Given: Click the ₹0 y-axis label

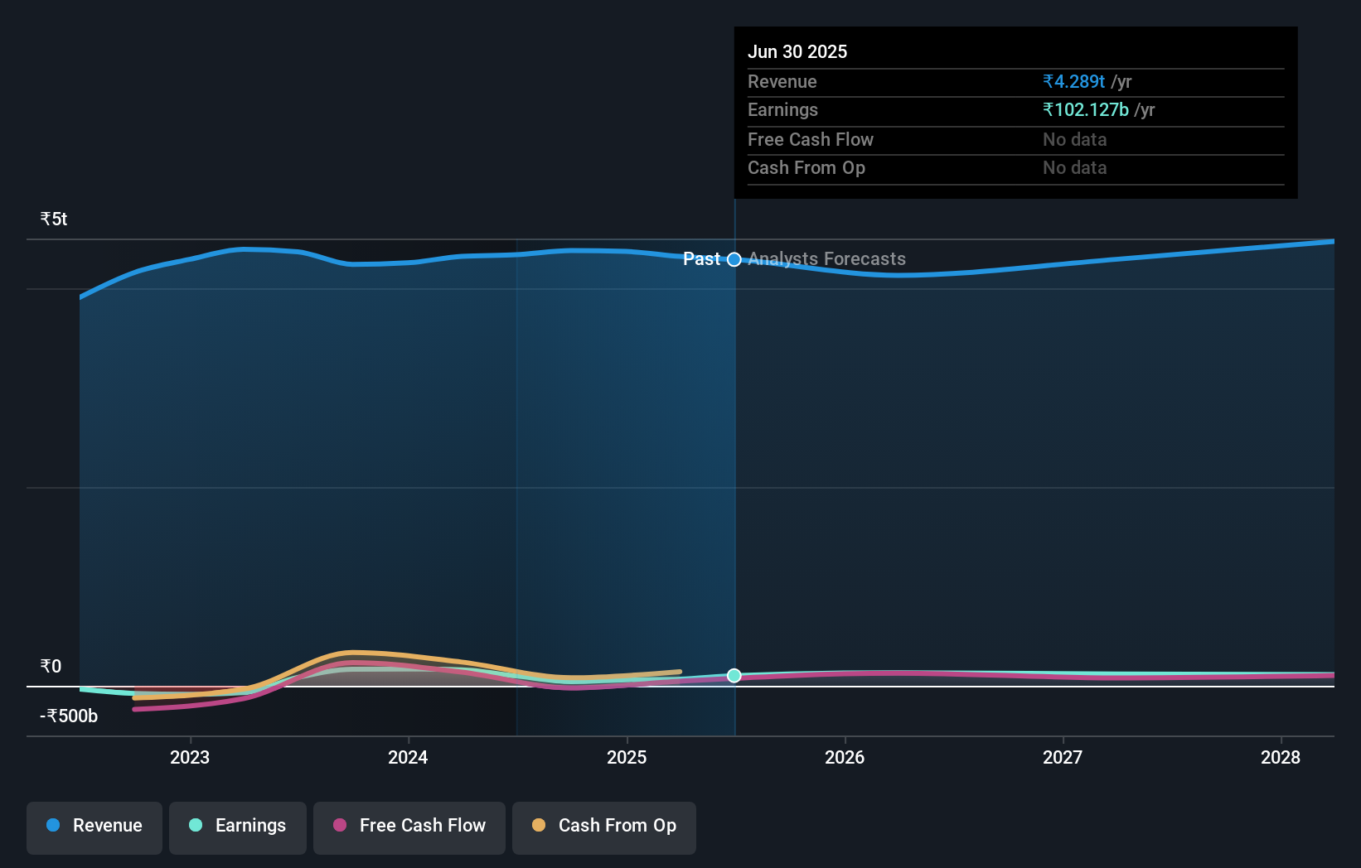Looking at the screenshot, I should pyautogui.click(x=51, y=666).
